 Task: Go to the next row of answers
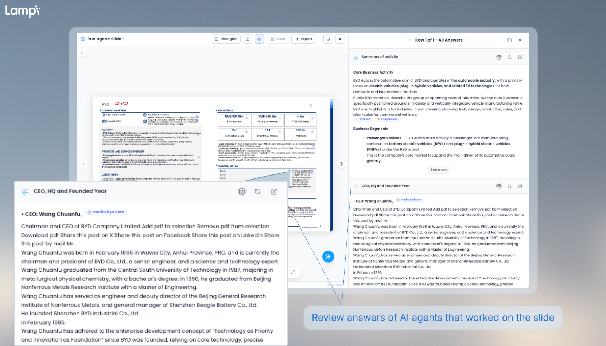[x=469, y=40]
